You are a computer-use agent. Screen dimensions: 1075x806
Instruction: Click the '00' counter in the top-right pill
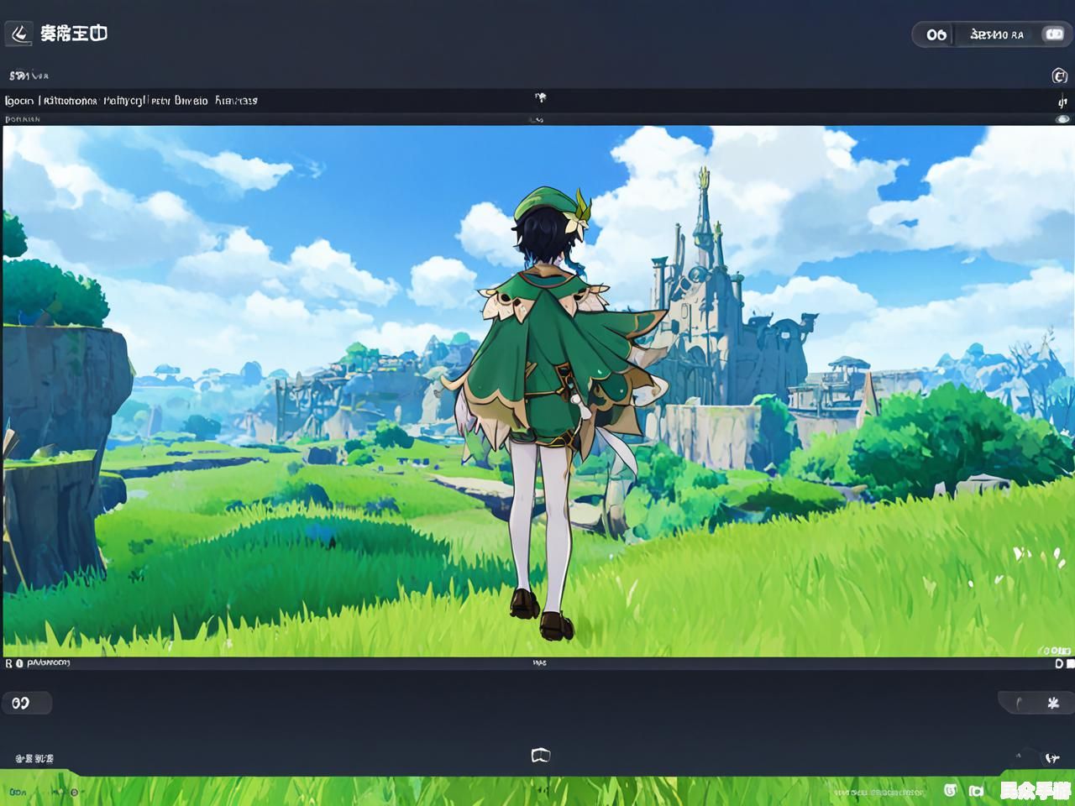tap(936, 34)
